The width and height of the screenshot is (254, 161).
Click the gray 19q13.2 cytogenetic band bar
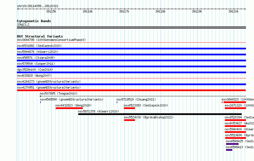[x=131, y=28]
